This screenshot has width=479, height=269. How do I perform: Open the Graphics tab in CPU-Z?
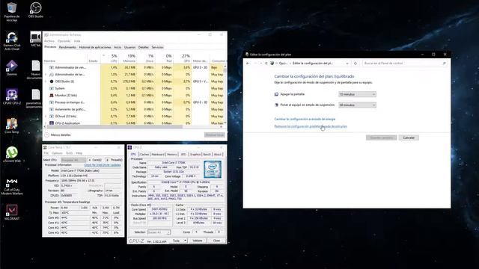[x=195, y=155]
